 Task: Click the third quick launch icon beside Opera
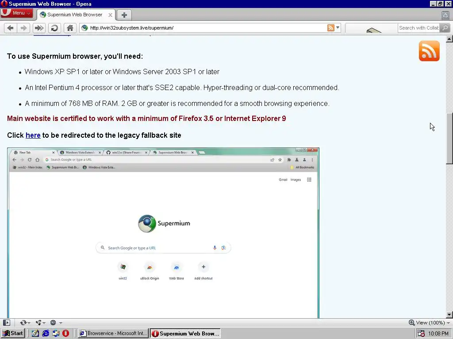click(56, 333)
